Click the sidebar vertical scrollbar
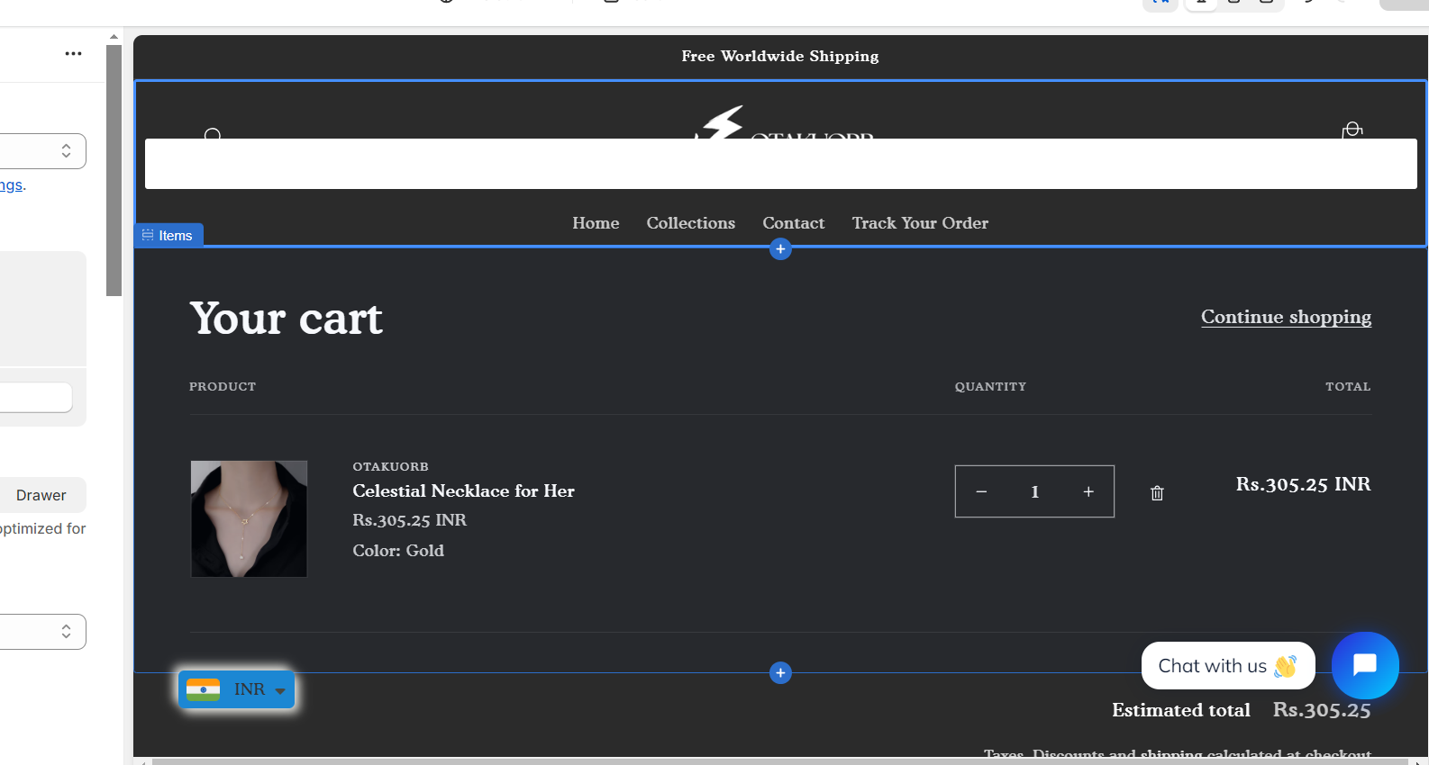Screen dimensions: 1429x765 [114, 170]
